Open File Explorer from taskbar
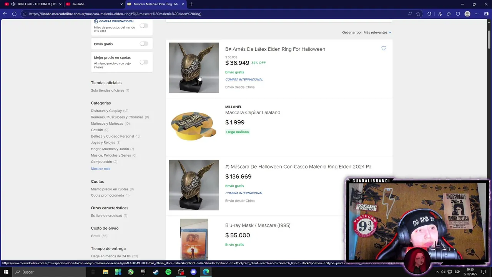This screenshot has width=492, height=277. tap(105, 272)
